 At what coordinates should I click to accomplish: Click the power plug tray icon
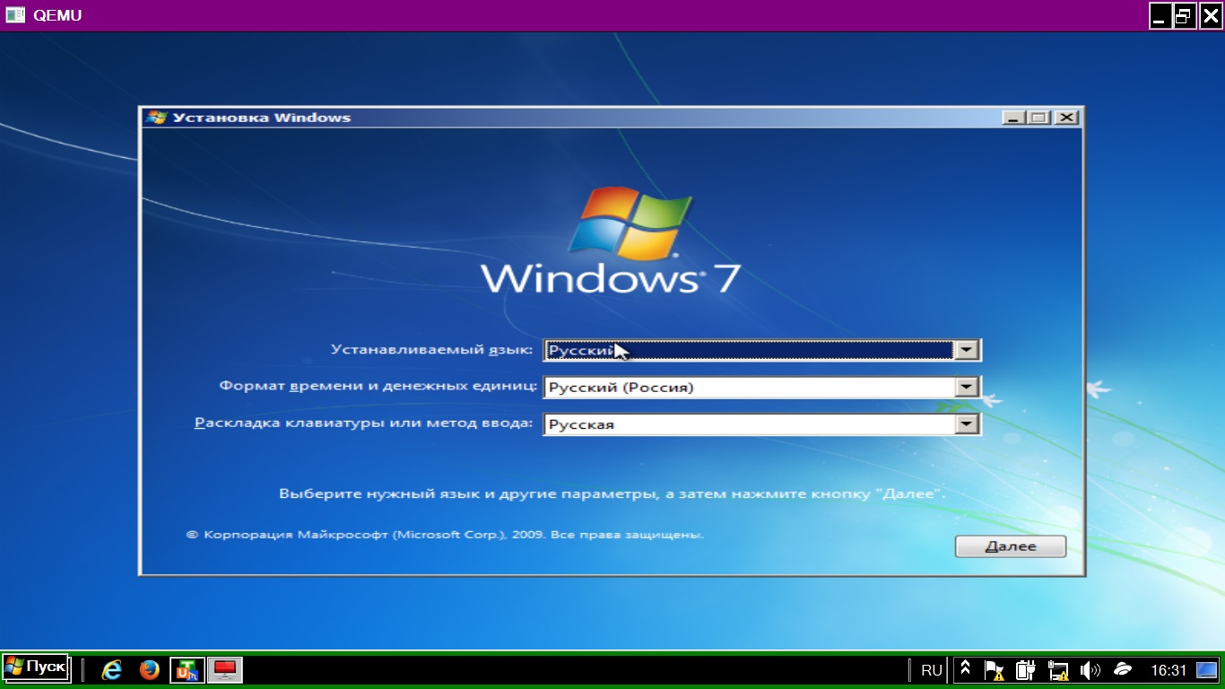click(x=1026, y=669)
